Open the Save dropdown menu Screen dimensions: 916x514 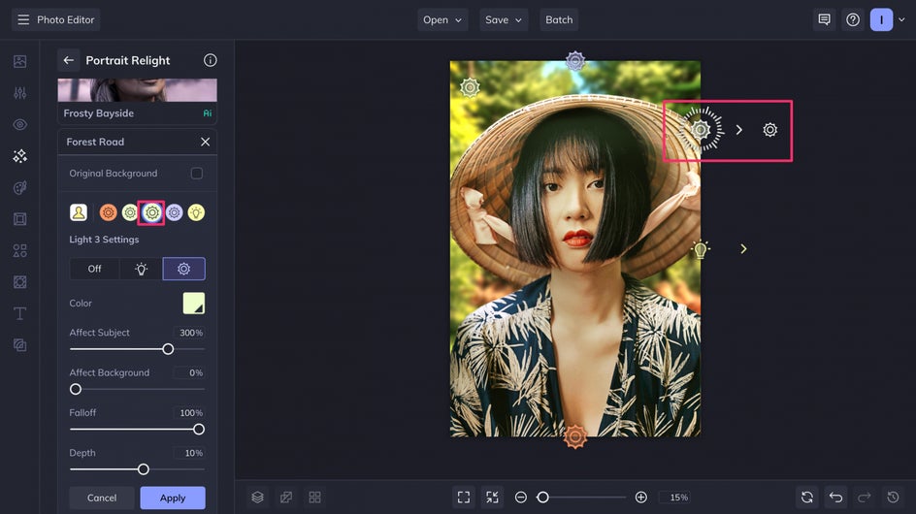[504, 19]
